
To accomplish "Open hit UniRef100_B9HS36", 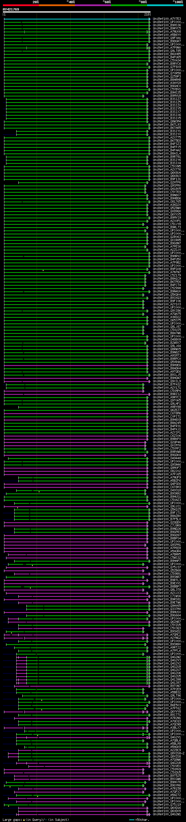I will (167, 25).
